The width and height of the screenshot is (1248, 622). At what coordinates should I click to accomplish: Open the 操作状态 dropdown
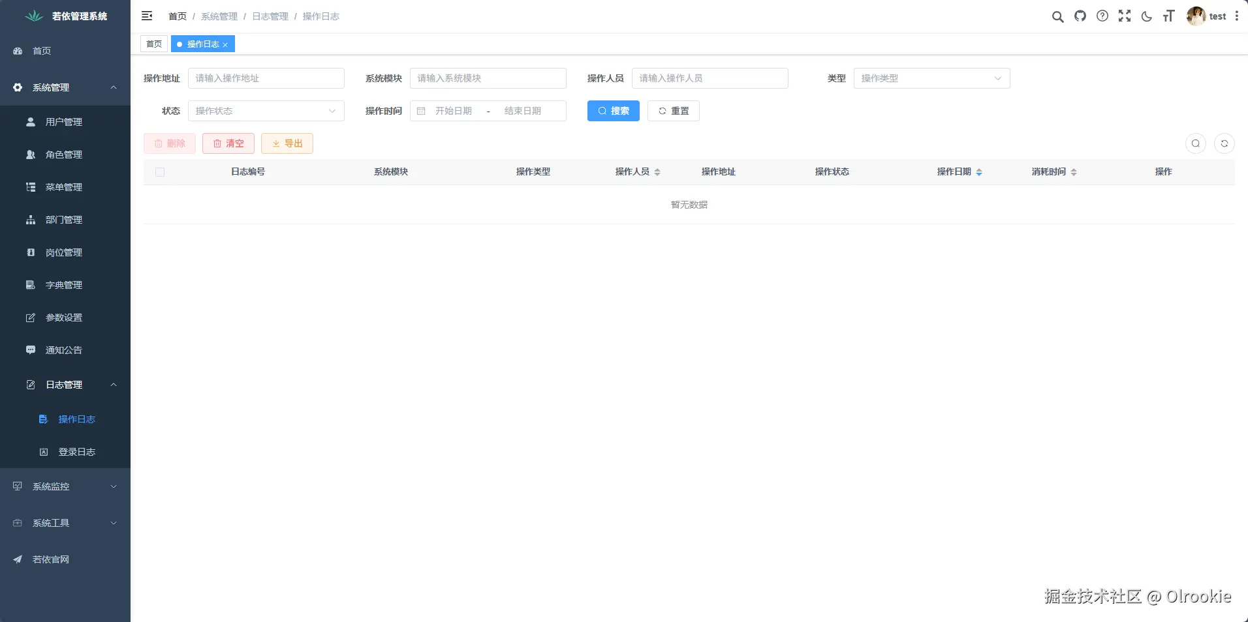click(x=265, y=111)
